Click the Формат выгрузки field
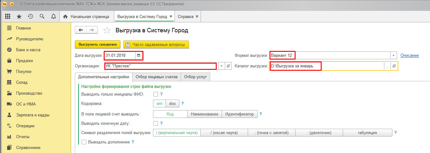Viewport: 430px width, 153px height. point(330,56)
